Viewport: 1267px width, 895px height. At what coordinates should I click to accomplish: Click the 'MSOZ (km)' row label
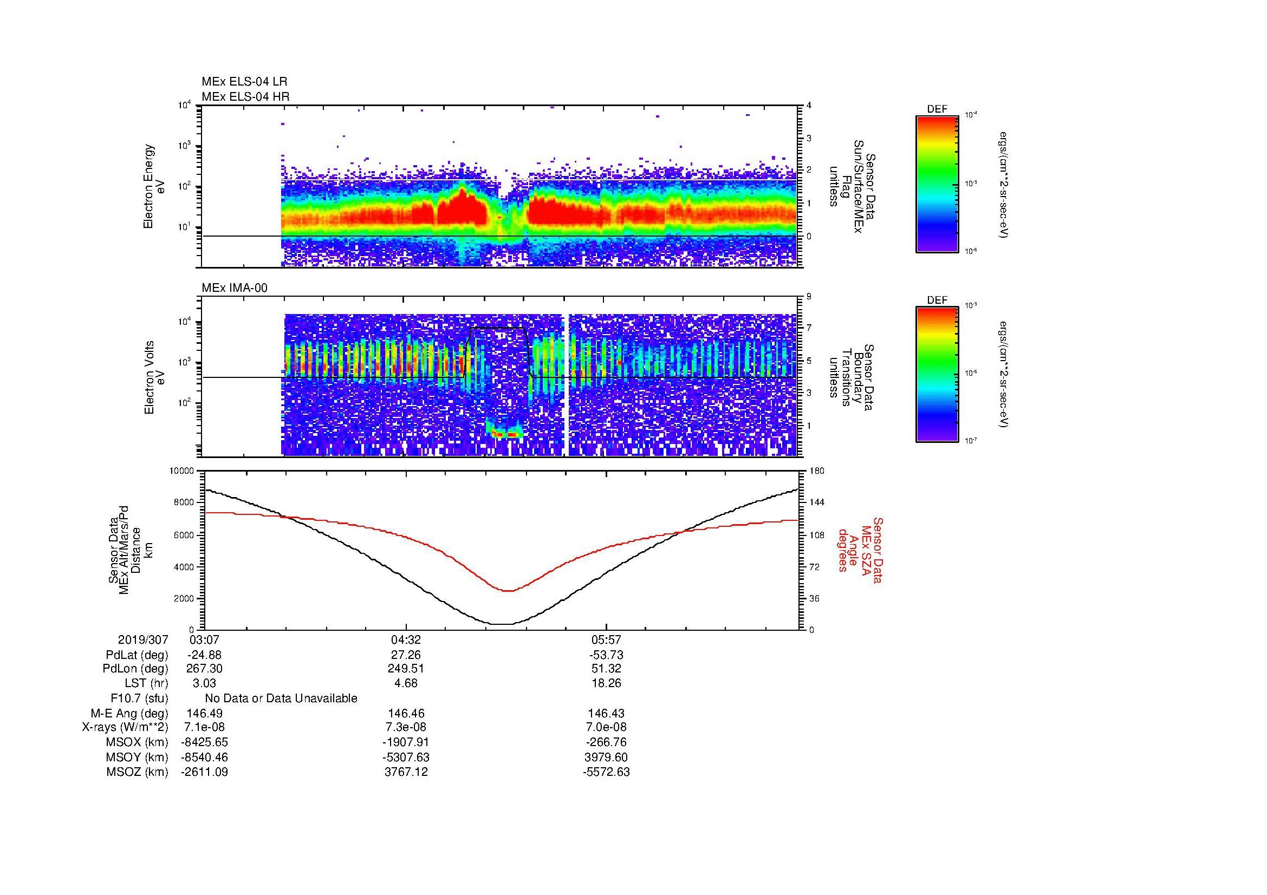point(138,772)
